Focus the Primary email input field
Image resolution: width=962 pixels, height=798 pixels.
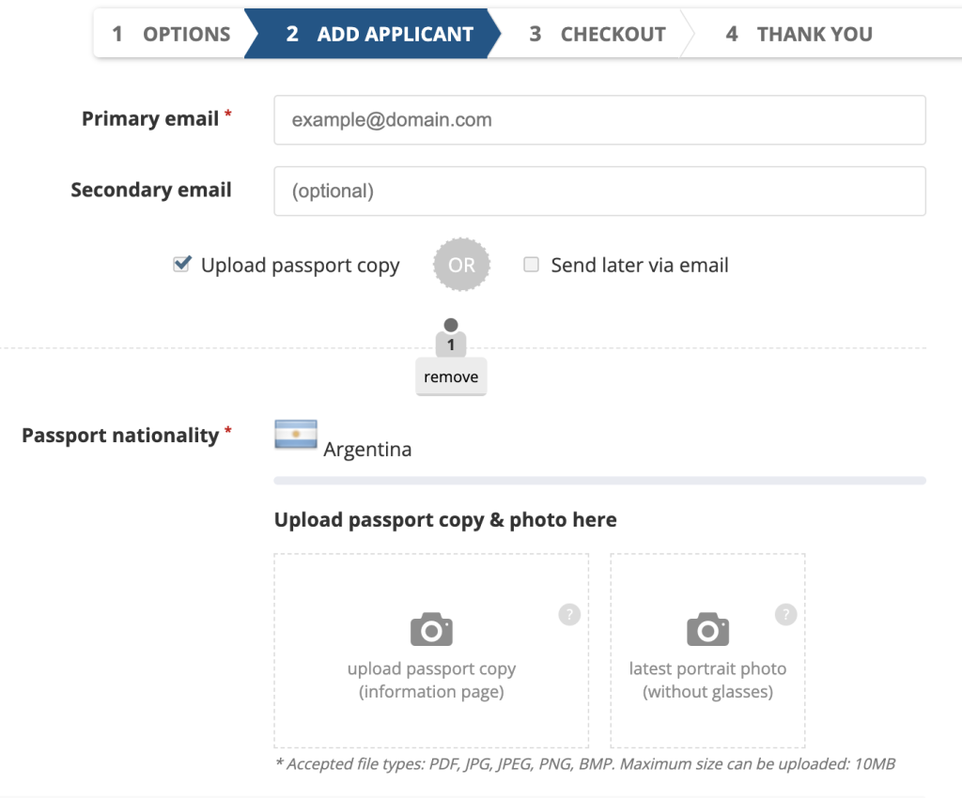[x=599, y=119]
